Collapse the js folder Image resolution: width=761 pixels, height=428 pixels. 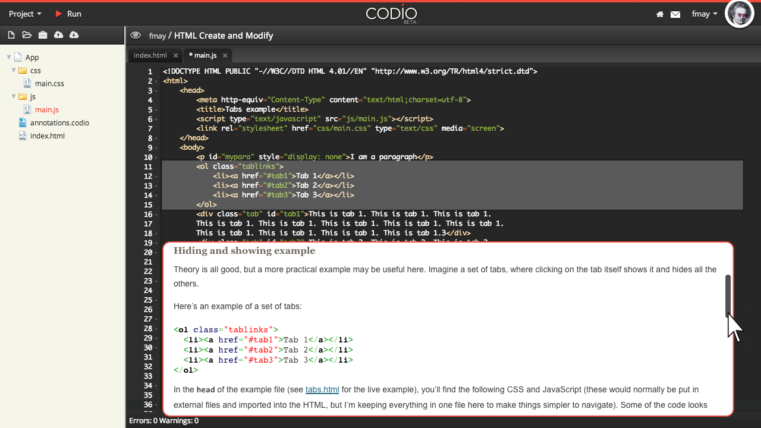point(13,96)
